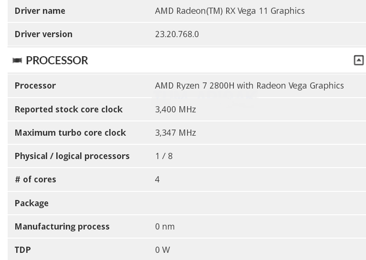Select the 3,347 MHz value
The height and width of the screenshot is (260, 366).
pyautogui.click(x=175, y=132)
